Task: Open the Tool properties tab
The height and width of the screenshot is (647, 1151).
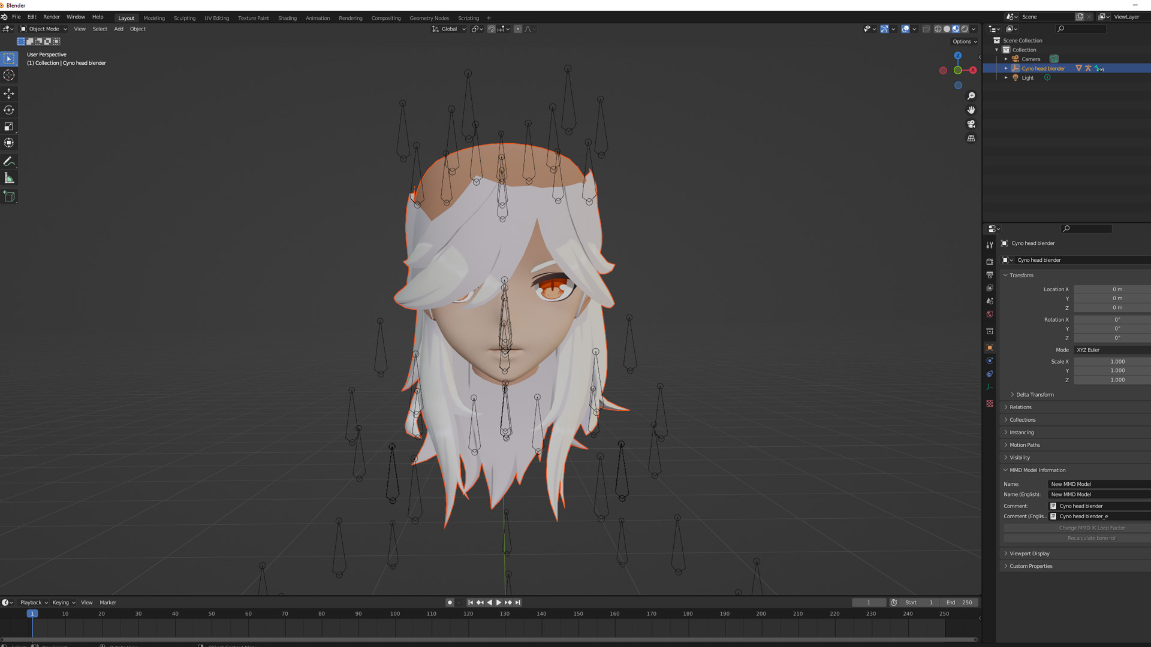Action: [x=990, y=245]
